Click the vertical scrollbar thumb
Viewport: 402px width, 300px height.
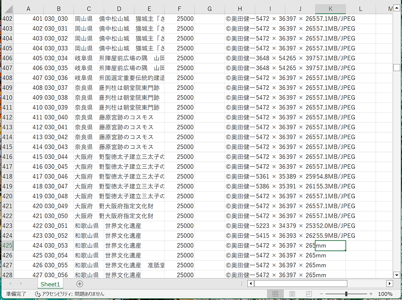[397, 67]
